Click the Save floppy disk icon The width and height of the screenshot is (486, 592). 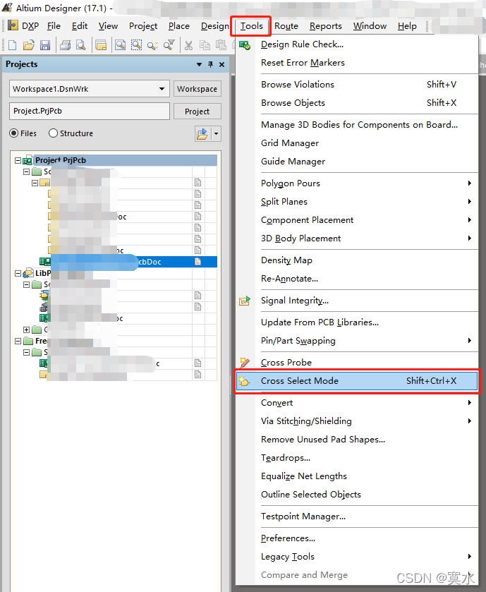tap(45, 45)
